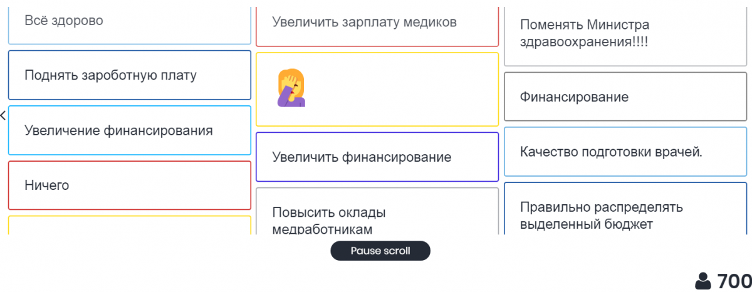Select 'Поднять заработную плату' response card

pyautogui.click(x=129, y=75)
